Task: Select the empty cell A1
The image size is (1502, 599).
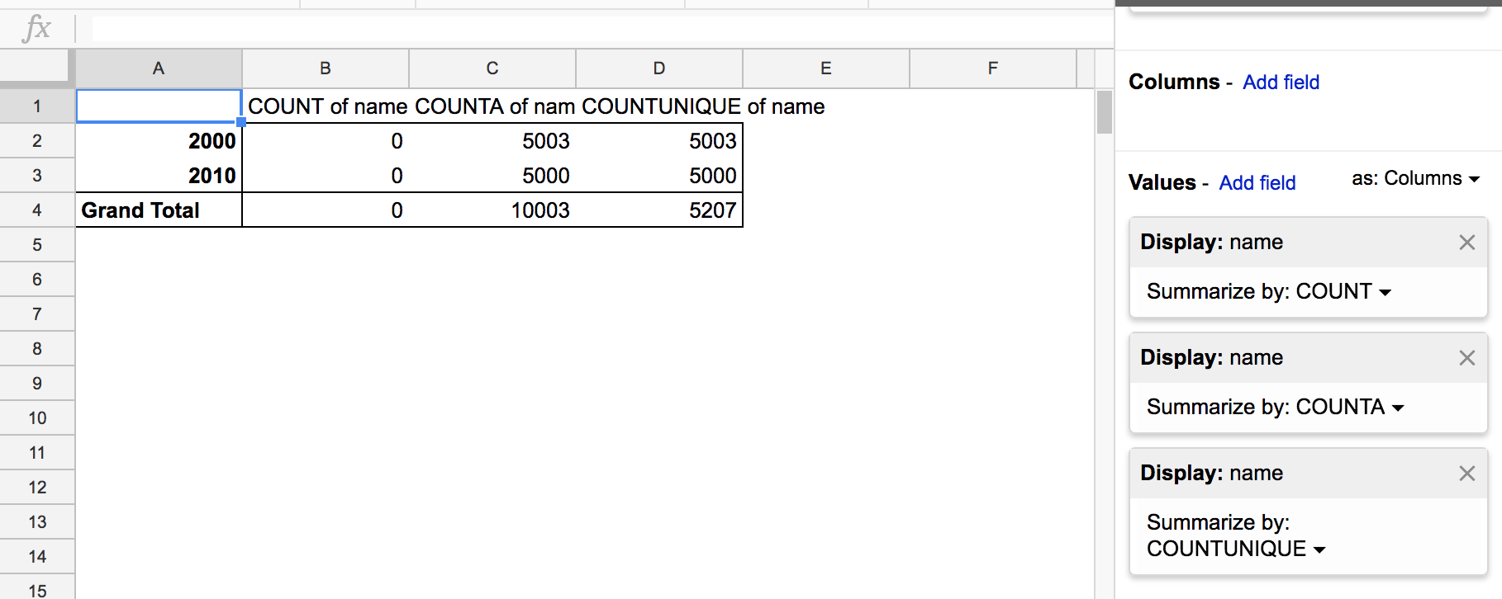Action: 159,106
